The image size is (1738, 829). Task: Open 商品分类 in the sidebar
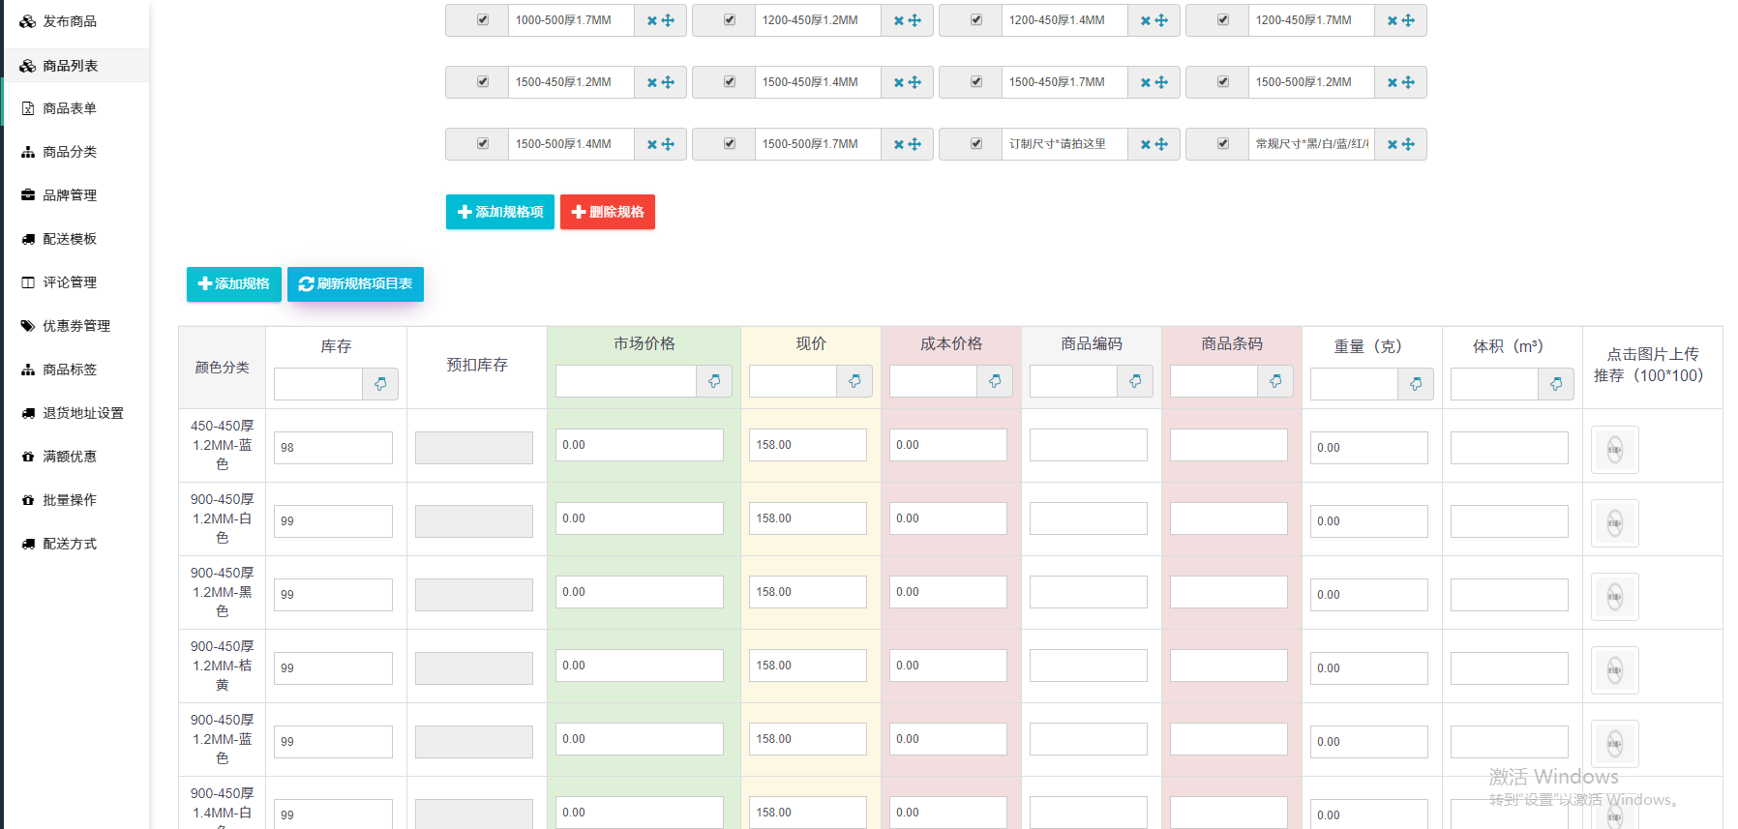70,152
